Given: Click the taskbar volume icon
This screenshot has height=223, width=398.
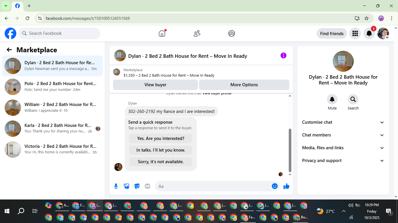Looking at the screenshot, I should tap(351, 205).
